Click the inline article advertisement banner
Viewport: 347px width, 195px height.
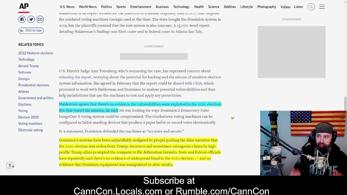click(x=154, y=56)
